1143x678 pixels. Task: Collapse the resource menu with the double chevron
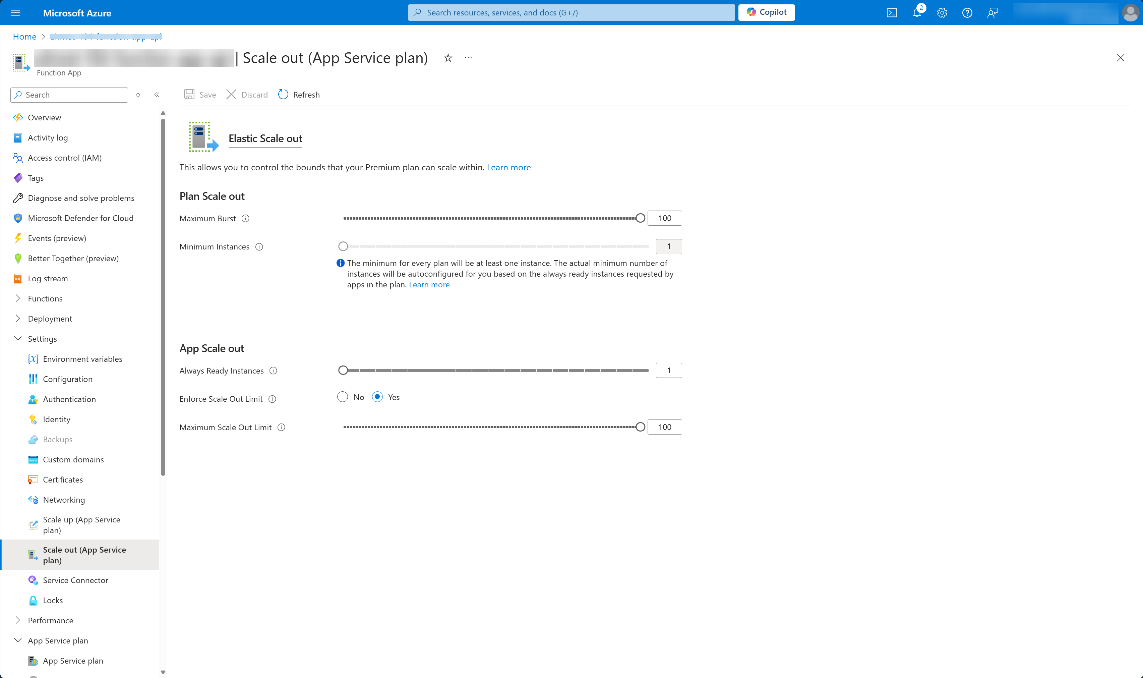tap(157, 95)
